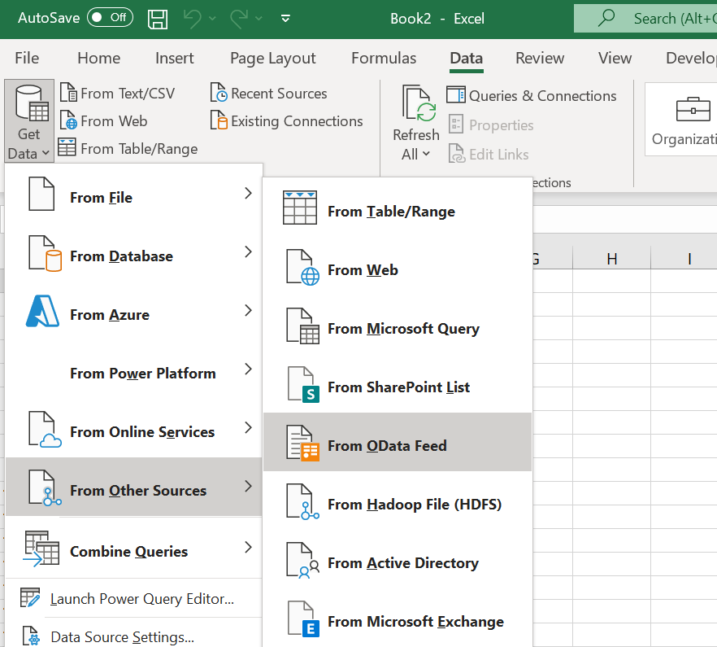Select From Other Sources menu item
The height and width of the screenshot is (647, 717).
133,487
